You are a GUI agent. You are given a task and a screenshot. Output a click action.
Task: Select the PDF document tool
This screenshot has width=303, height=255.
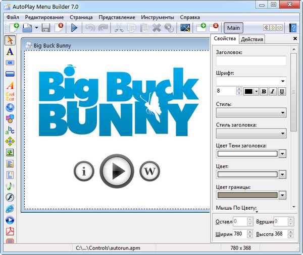click(x=10, y=231)
